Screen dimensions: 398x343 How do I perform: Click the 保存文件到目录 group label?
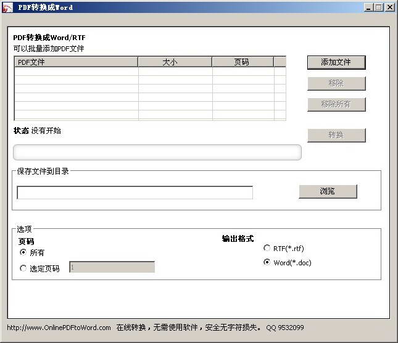[x=43, y=171]
